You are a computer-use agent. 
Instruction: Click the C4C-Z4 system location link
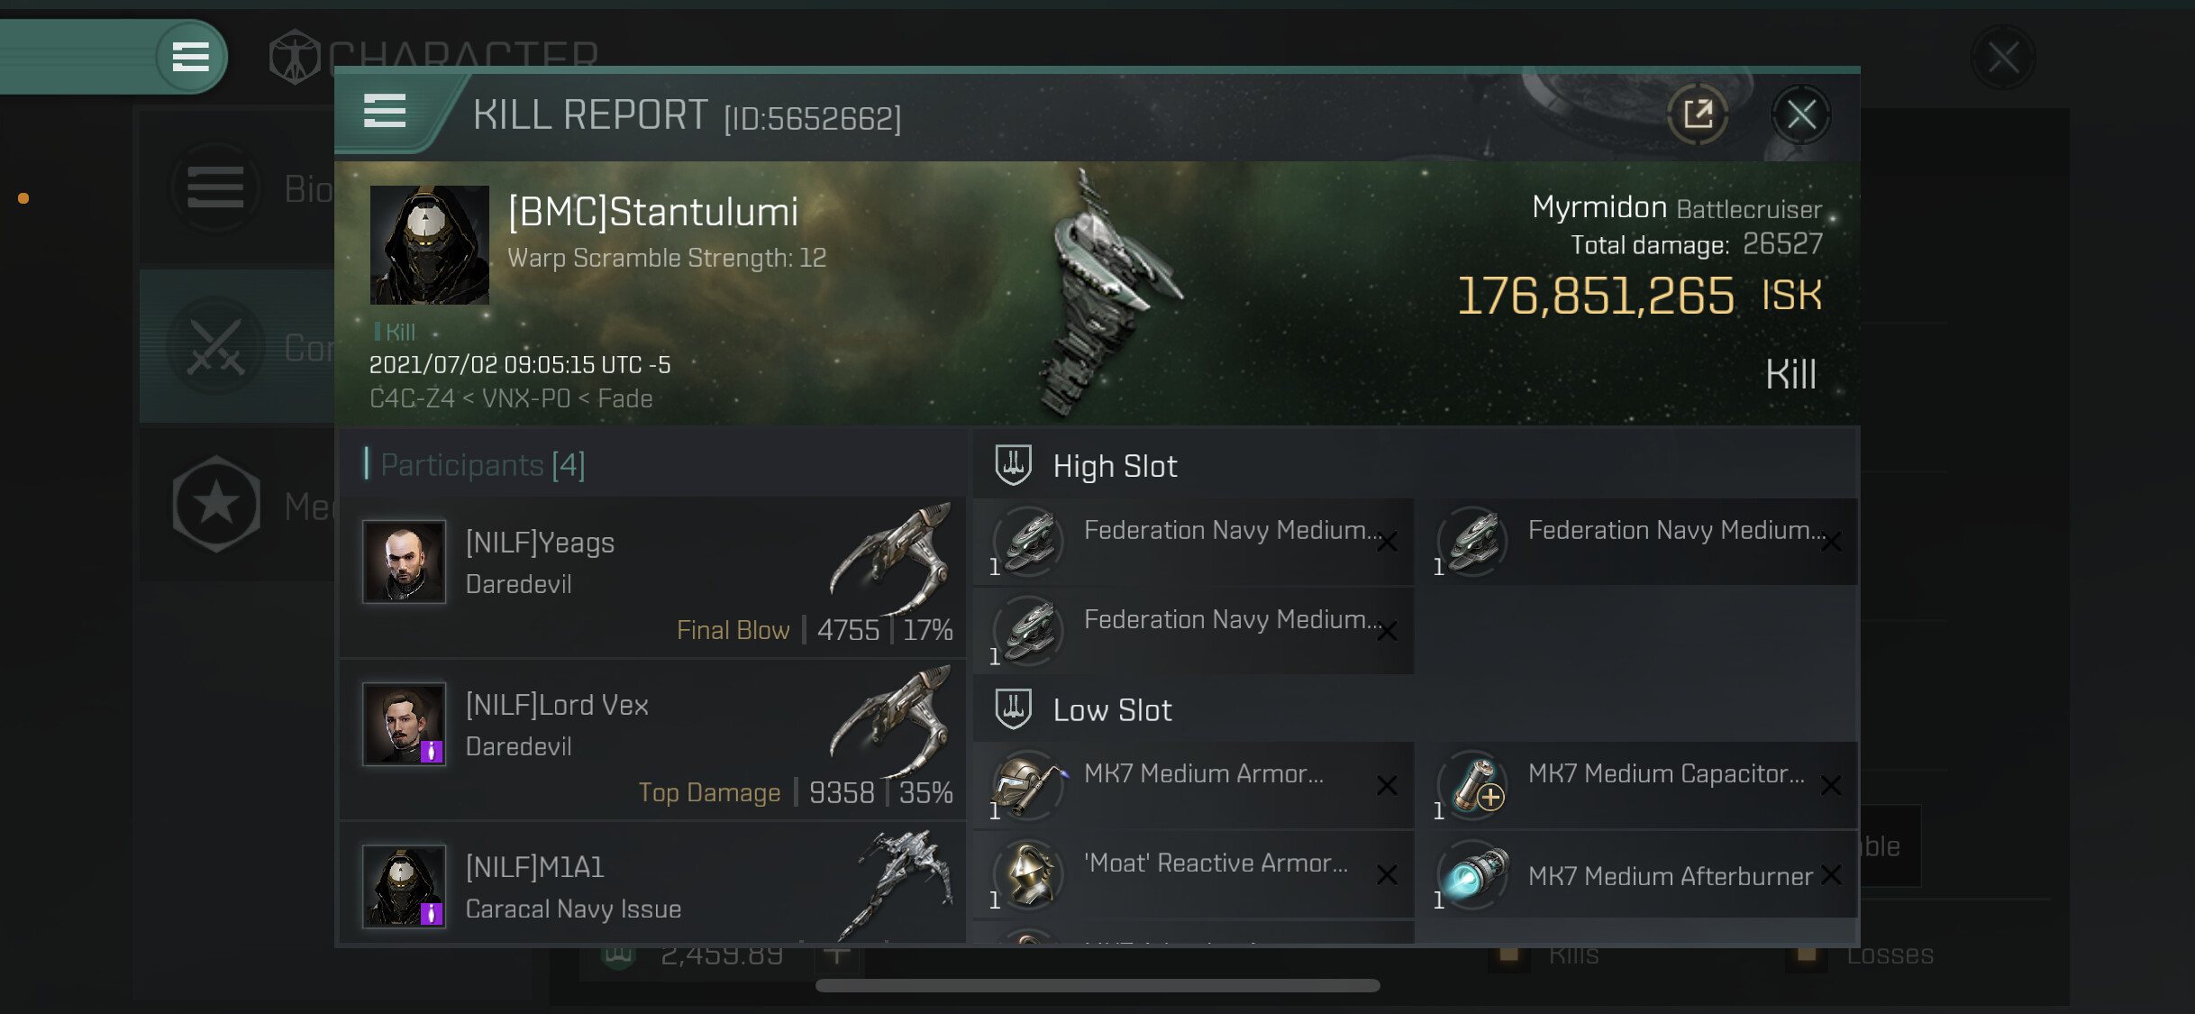(x=412, y=398)
